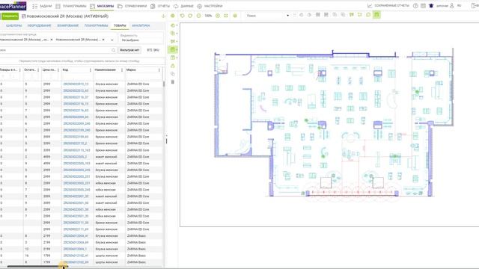Open the second tool in vertical toolbar

(173, 33)
